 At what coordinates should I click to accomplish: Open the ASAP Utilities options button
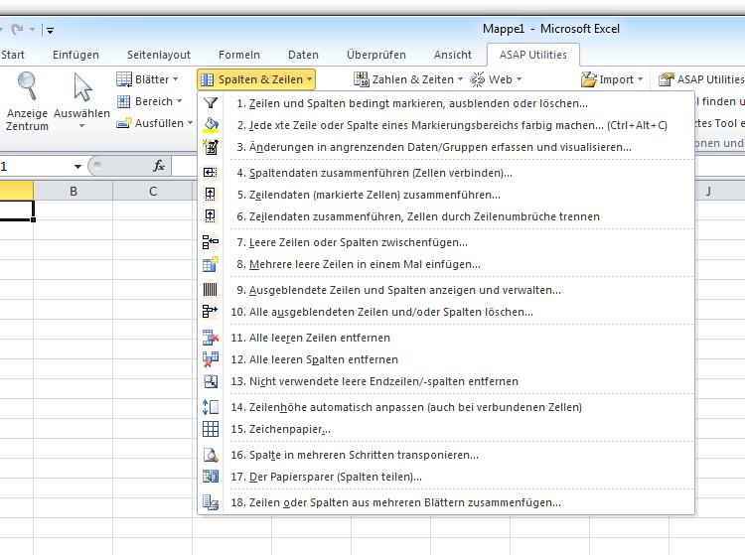point(701,79)
